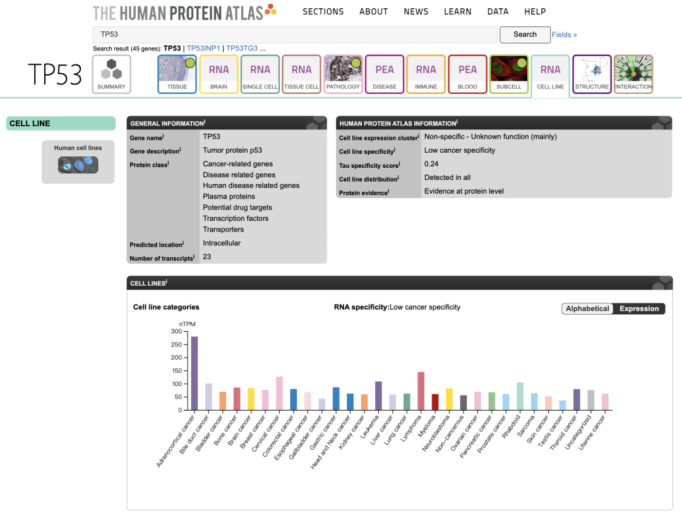Click the Thyroid cancer bar
682x516 pixels.
[577, 399]
